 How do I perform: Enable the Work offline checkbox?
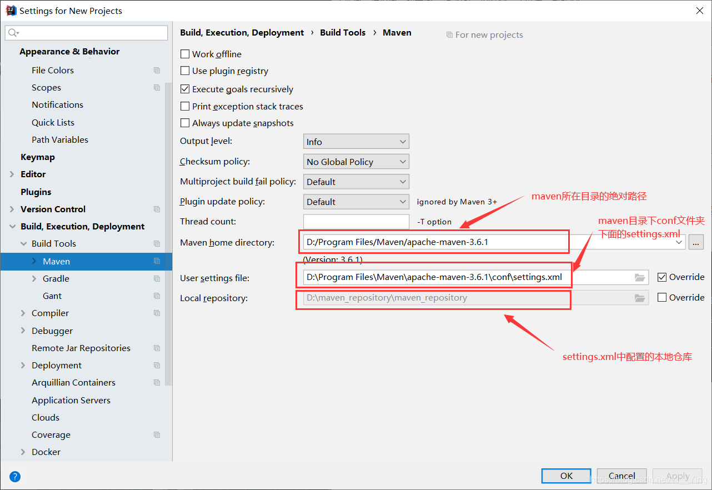click(185, 54)
